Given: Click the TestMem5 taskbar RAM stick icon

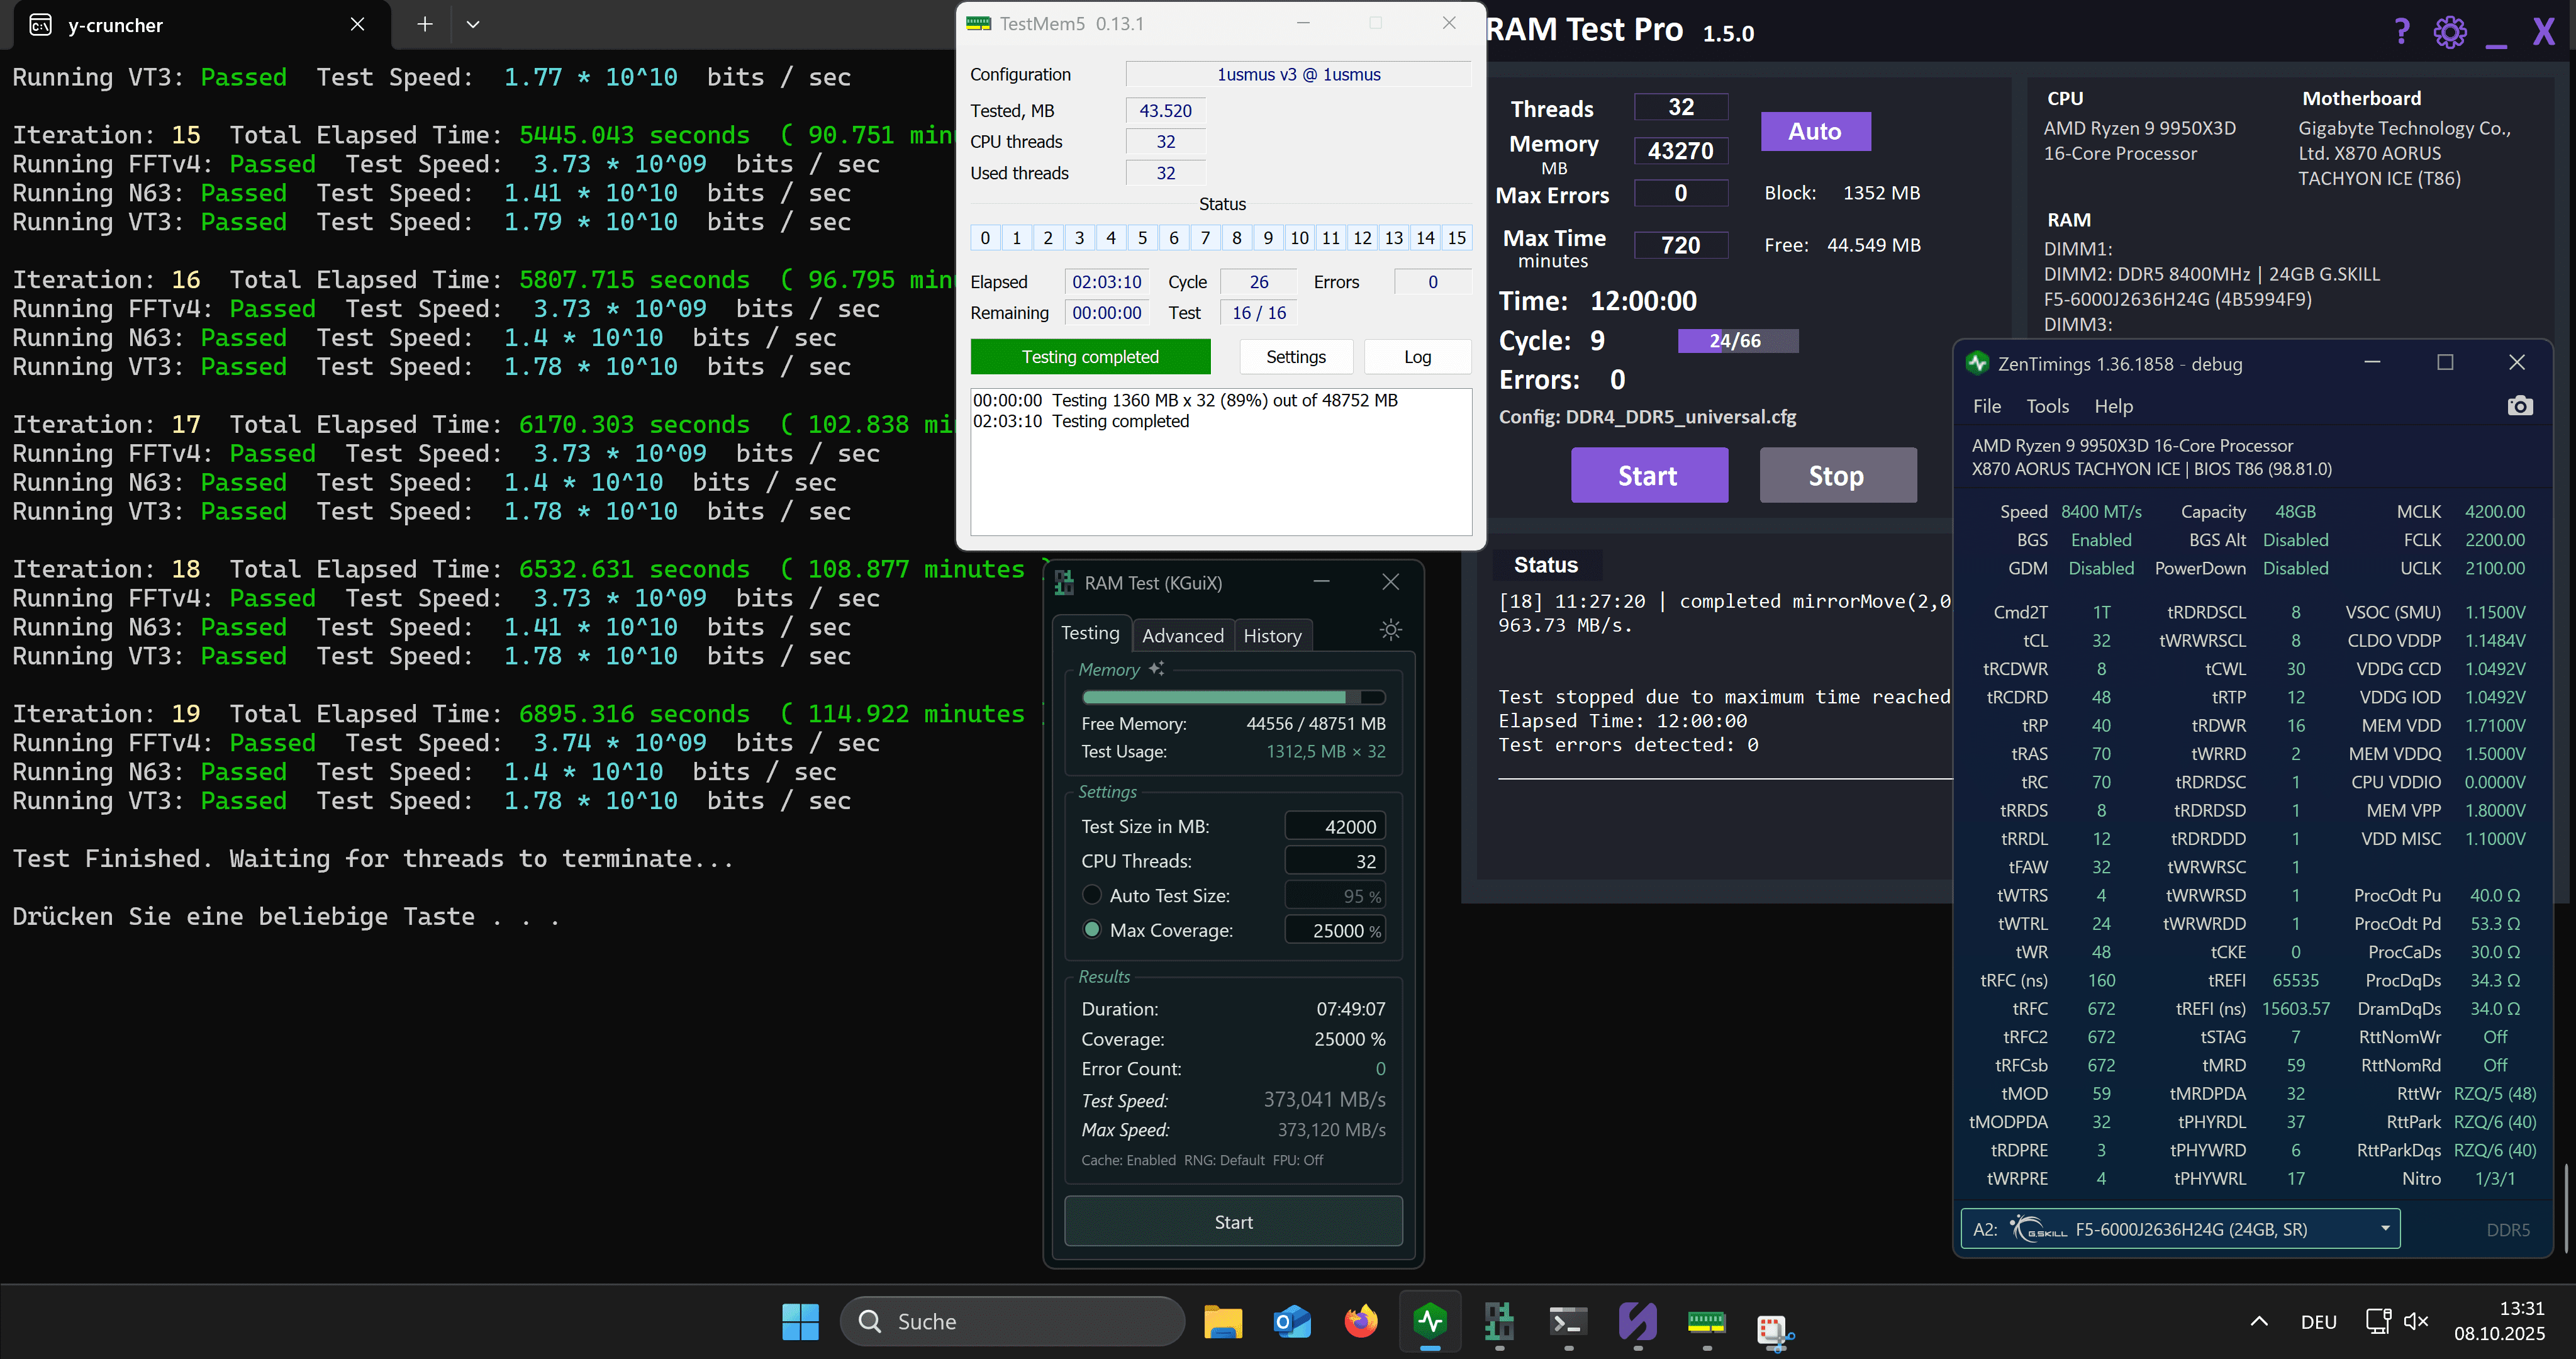Looking at the screenshot, I should tap(1705, 1321).
